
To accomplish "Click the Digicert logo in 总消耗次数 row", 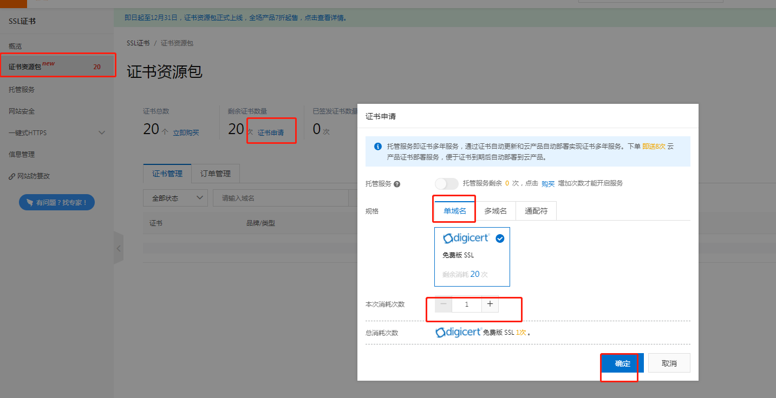I will coord(458,333).
